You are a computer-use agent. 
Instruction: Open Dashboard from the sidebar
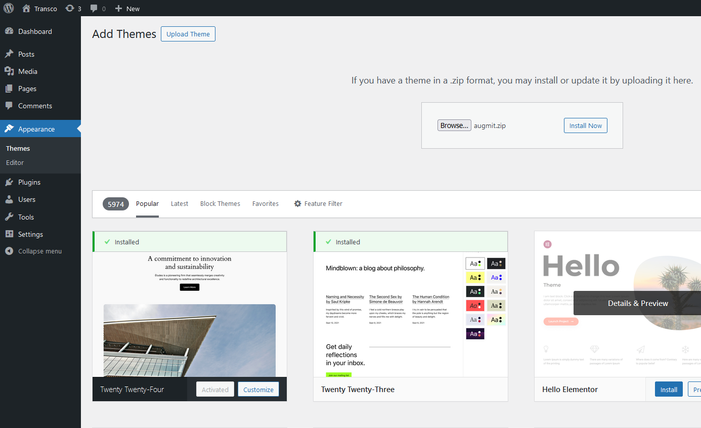[35, 31]
